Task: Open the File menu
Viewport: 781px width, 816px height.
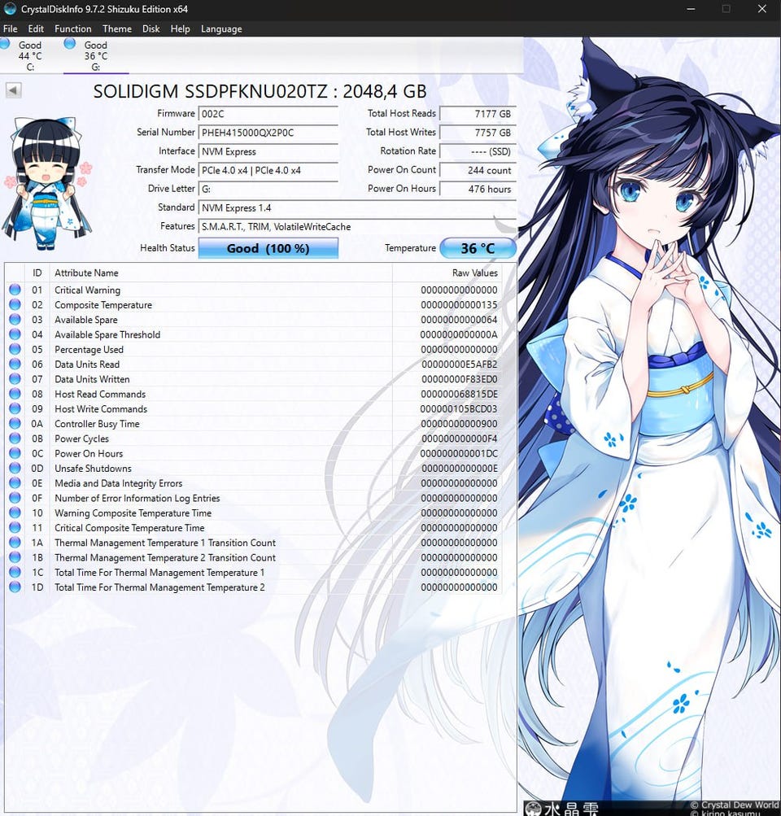Action: 11,28
